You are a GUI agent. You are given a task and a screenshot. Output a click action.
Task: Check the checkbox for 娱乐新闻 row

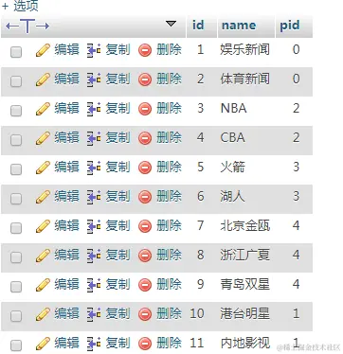point(16,52)
